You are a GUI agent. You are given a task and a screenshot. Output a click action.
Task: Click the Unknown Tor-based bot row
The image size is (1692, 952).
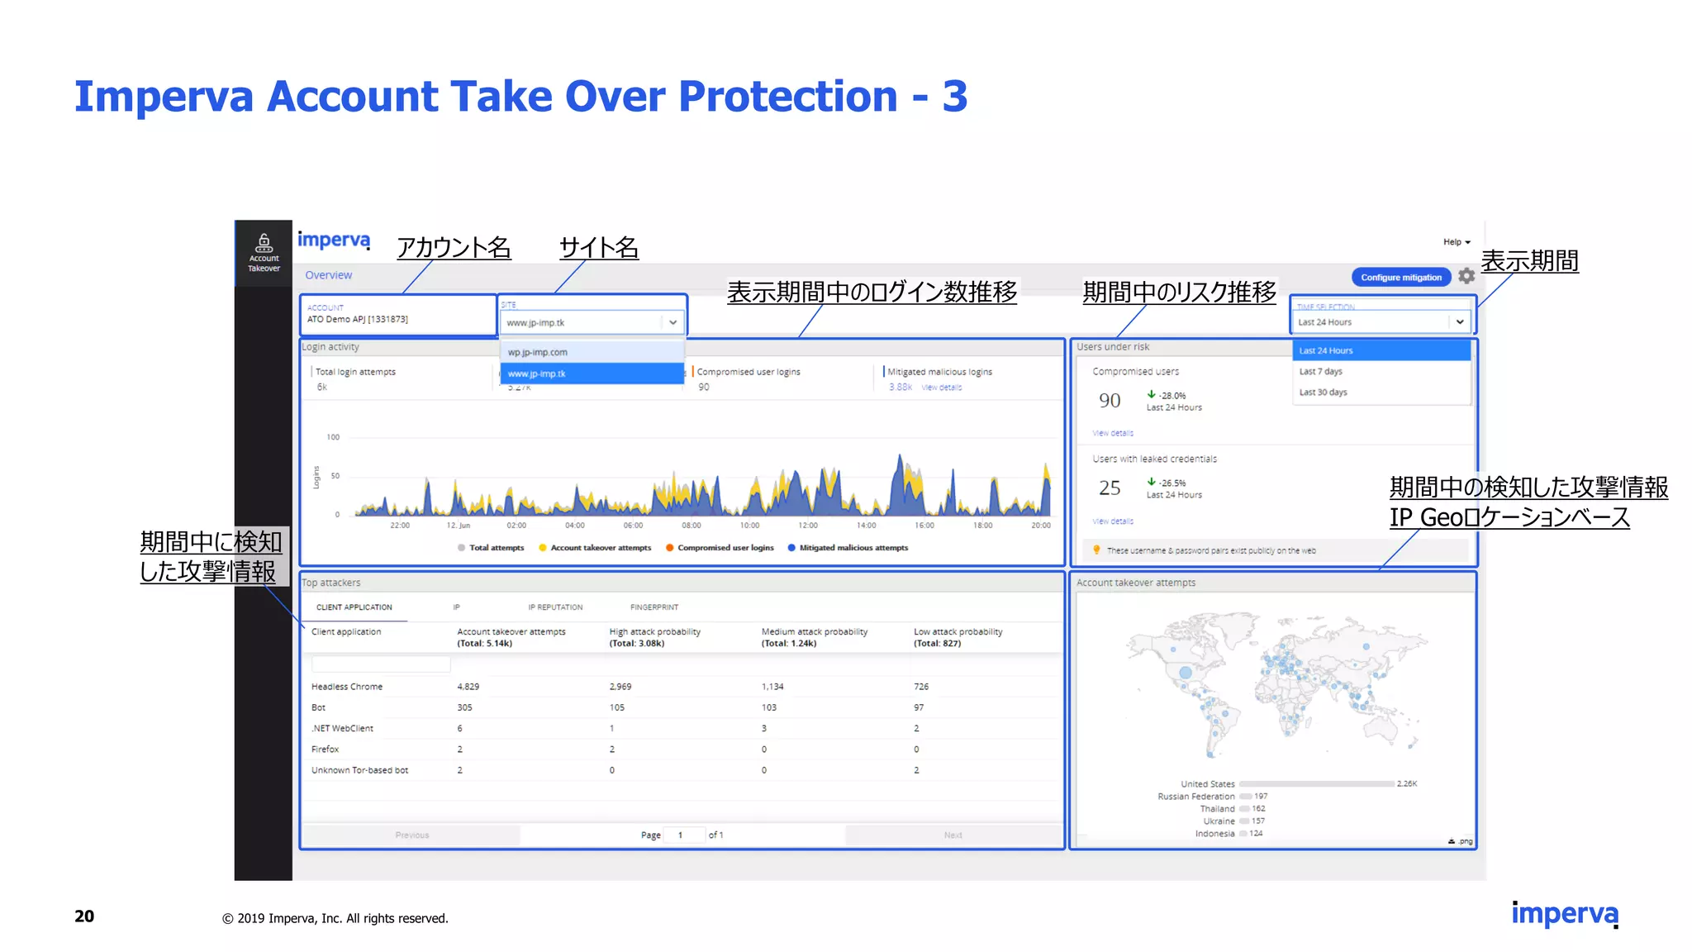[682, 770]
